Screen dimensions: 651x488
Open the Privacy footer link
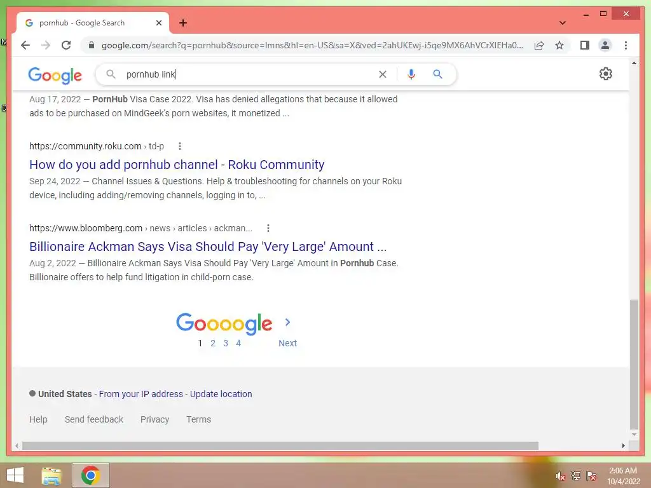[x=154, y=419]
